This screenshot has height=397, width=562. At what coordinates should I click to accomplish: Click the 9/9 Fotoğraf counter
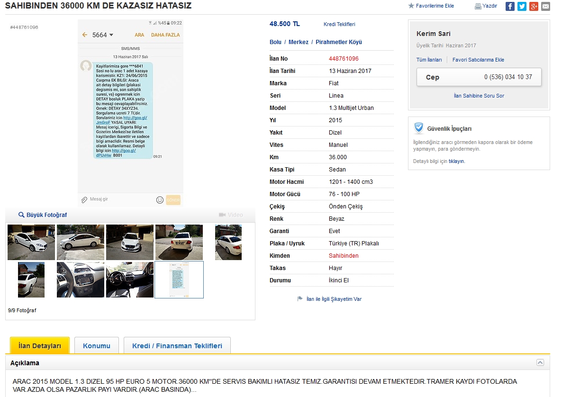pos(22,310)
